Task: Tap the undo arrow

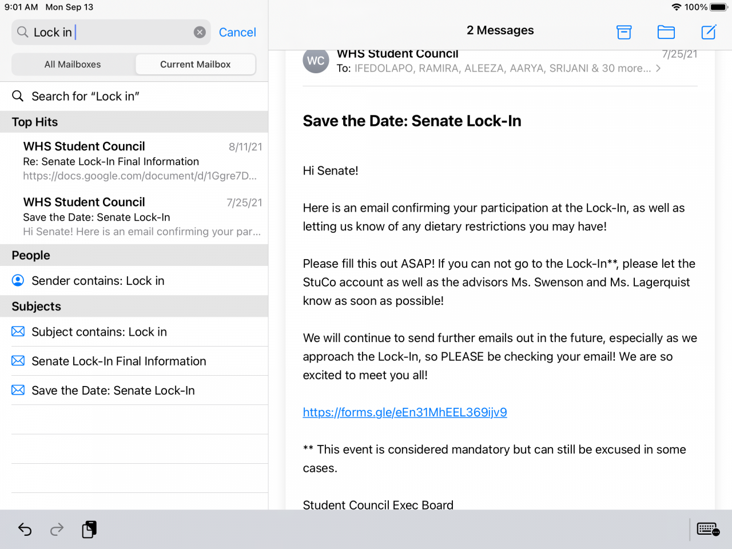Action: [25, 530]
